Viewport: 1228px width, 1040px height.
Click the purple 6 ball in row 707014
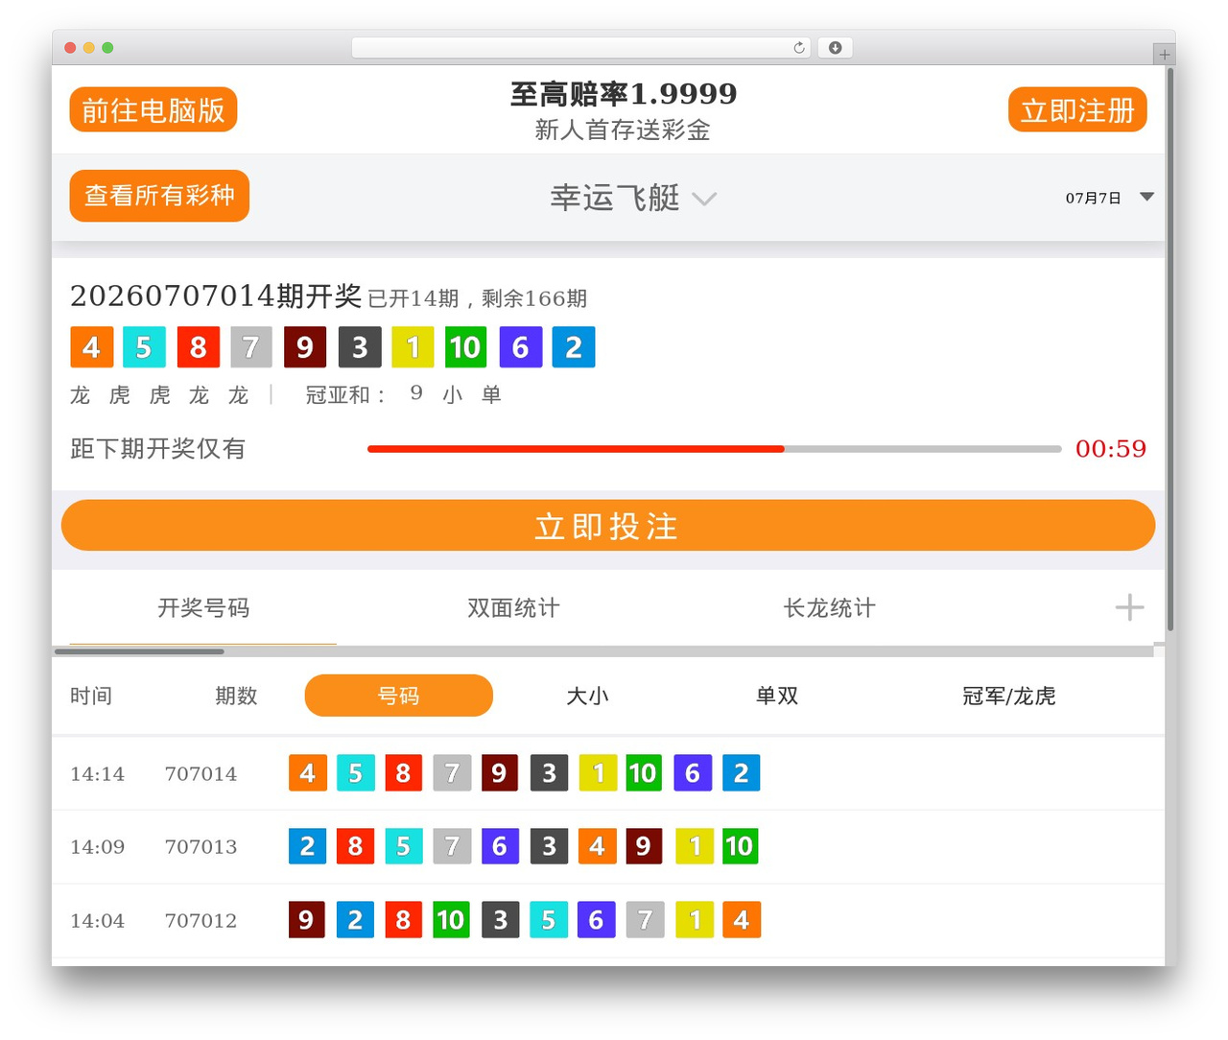(693, 773)
